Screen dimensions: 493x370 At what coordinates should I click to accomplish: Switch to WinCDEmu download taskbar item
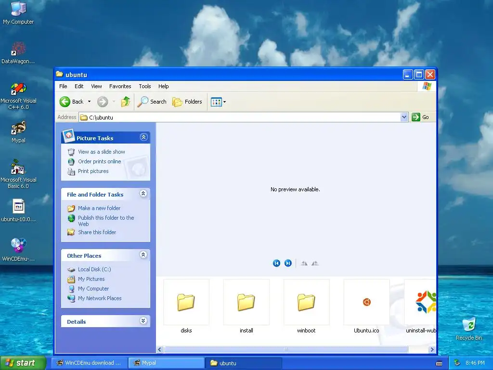89,363
